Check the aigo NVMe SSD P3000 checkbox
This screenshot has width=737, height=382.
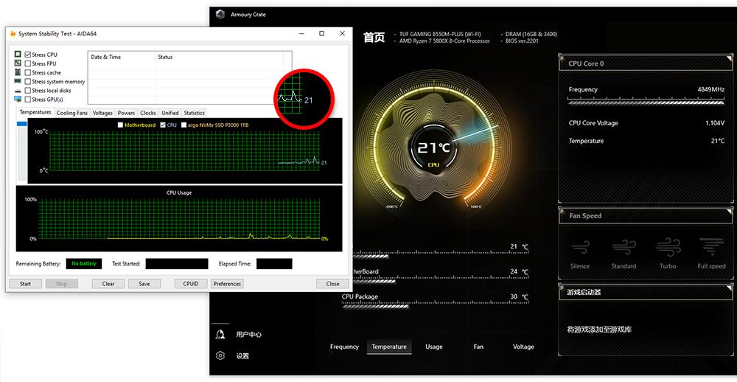[x=184, y=125]
